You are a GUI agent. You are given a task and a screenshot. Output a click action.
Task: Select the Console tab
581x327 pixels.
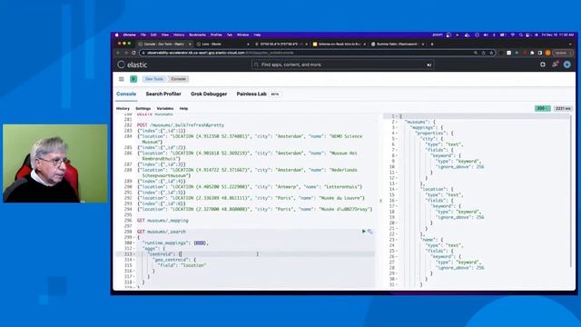coord(126,94)
